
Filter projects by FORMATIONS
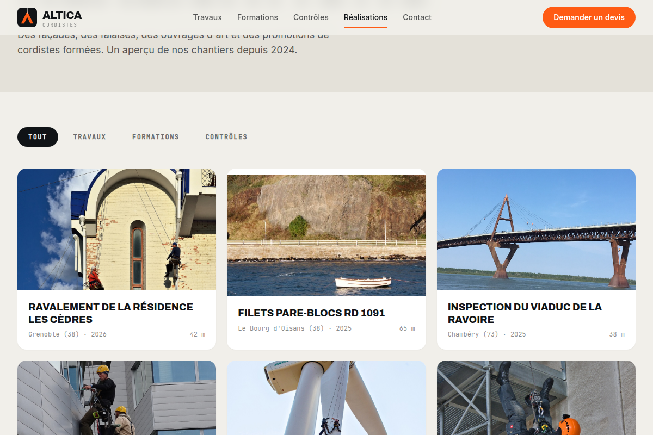pyautogui.click(x=156, y=137)
